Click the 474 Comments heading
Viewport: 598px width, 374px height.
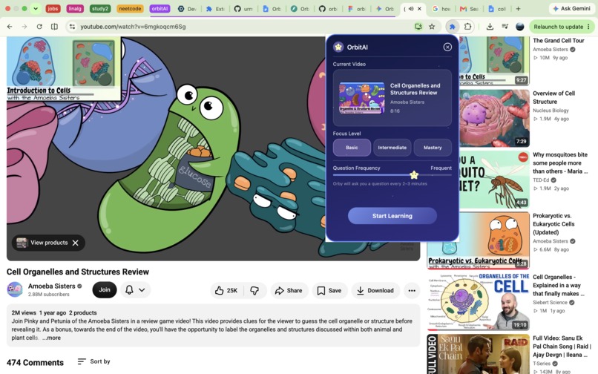tap(35, 362)
